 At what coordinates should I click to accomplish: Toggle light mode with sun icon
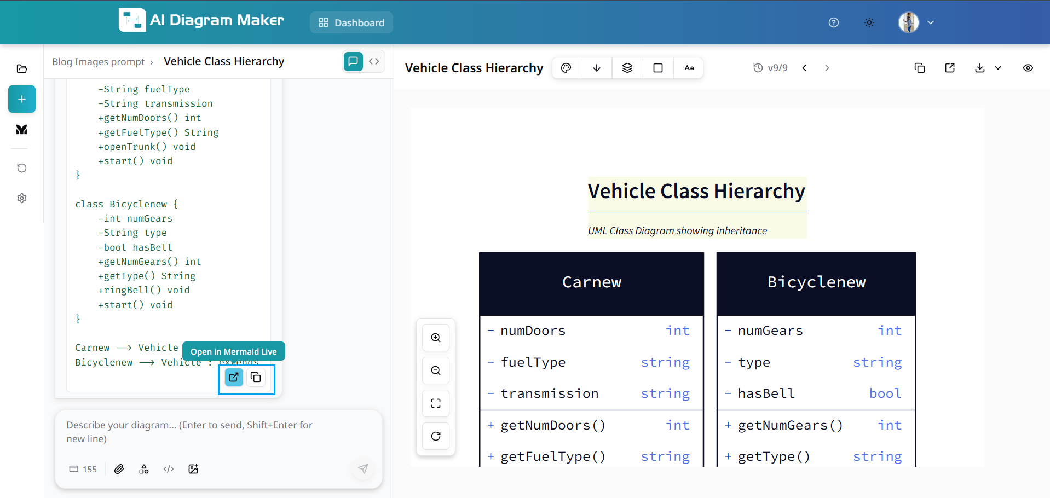pyautogui.click(x=869, y=22)
